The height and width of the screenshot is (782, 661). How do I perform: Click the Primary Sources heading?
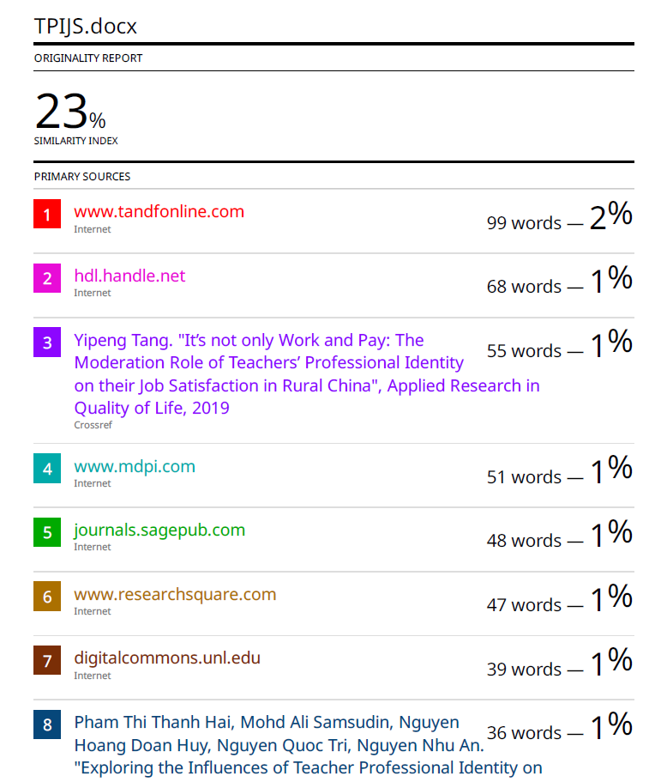point(82,177)
